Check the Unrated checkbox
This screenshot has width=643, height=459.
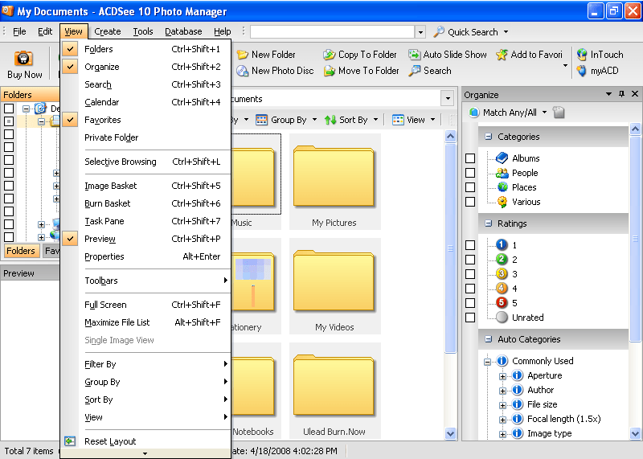click(470, 318)
